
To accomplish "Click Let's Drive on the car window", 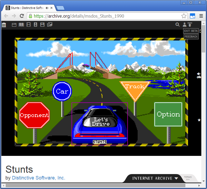I will (101, 122).
